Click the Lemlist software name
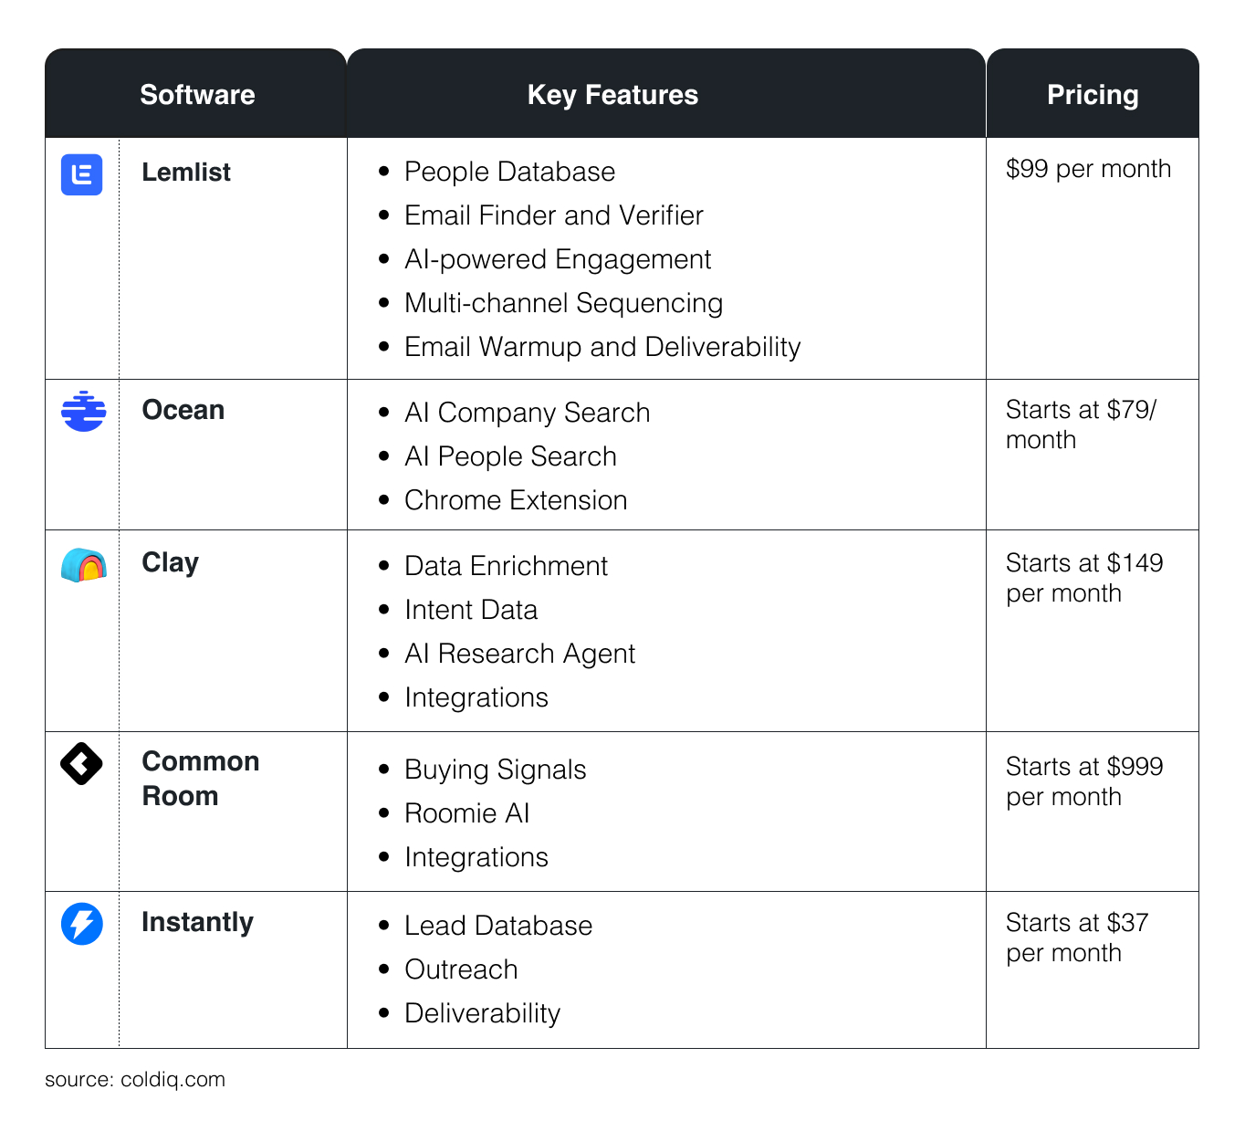The width and height of the screenshot is (1245, 1121). [x=186, y=172]
